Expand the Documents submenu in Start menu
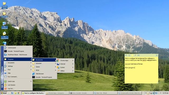The width and height of the screenshot is (169, 95). [x=18, y=63]
